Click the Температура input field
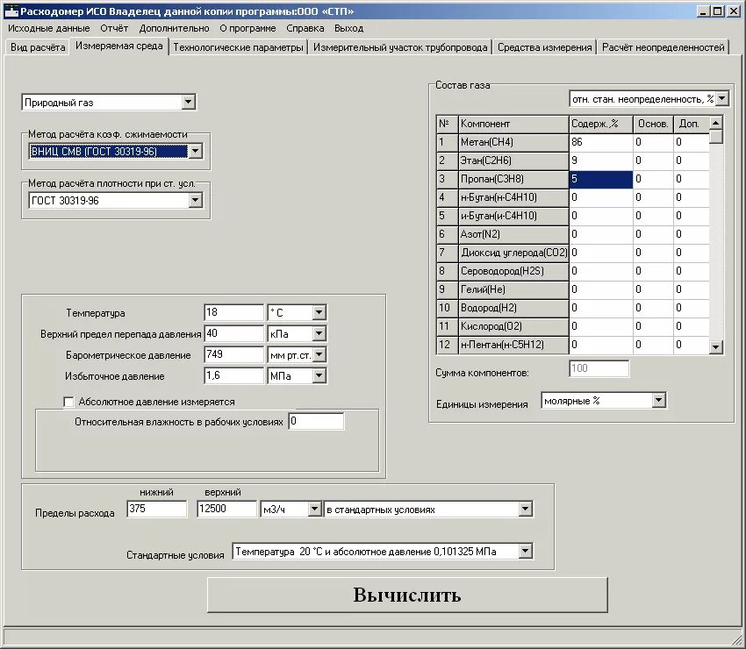The image size is (746, 649). [233, 313]
